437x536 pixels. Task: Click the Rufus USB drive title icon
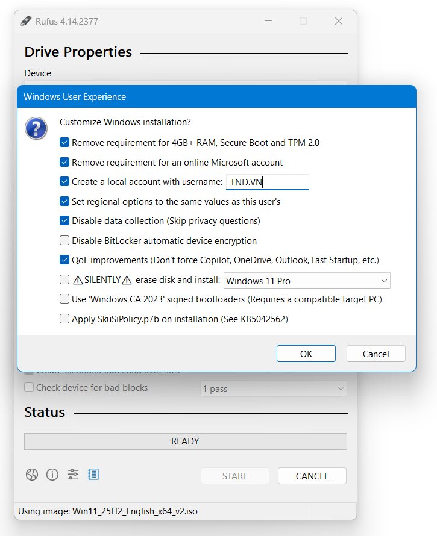(26, 21)
